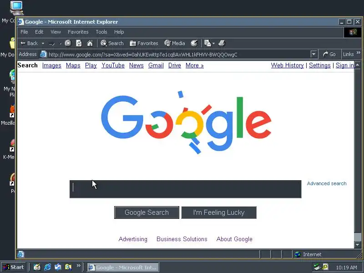Open the Web History link

click(288, 65)
